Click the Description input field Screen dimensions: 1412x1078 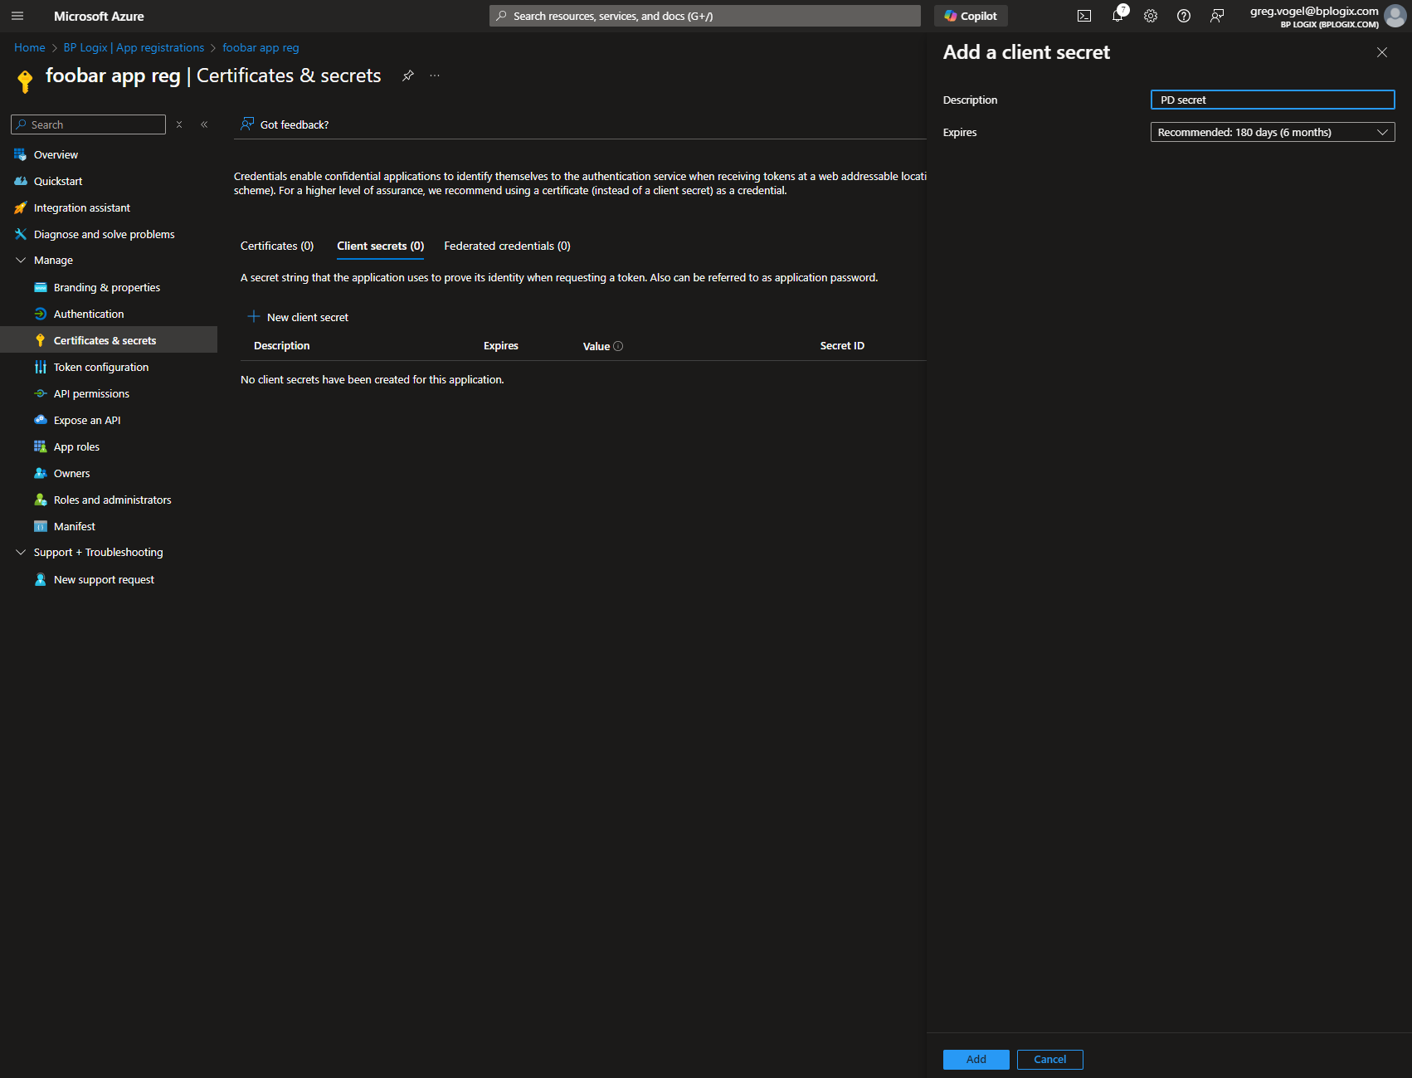coord(1272,100)
